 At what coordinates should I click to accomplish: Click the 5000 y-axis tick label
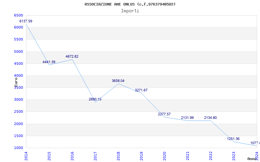coord(19,52)
